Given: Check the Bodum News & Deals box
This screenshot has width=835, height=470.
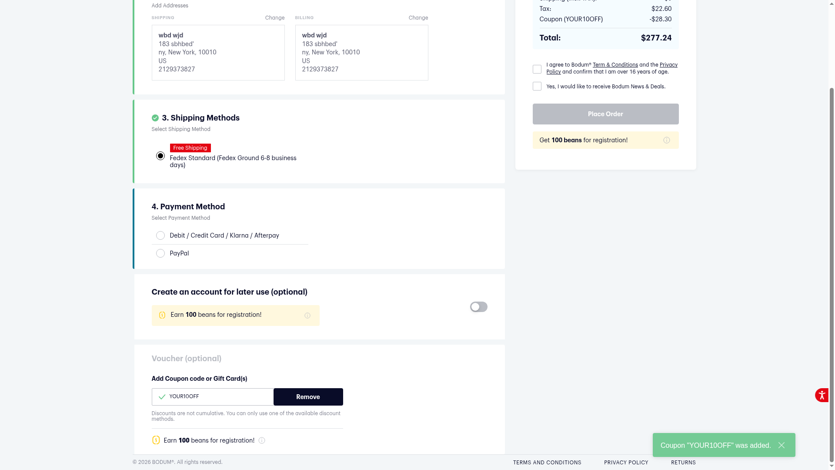Looking at the screenshot, I should click(537, 86).
